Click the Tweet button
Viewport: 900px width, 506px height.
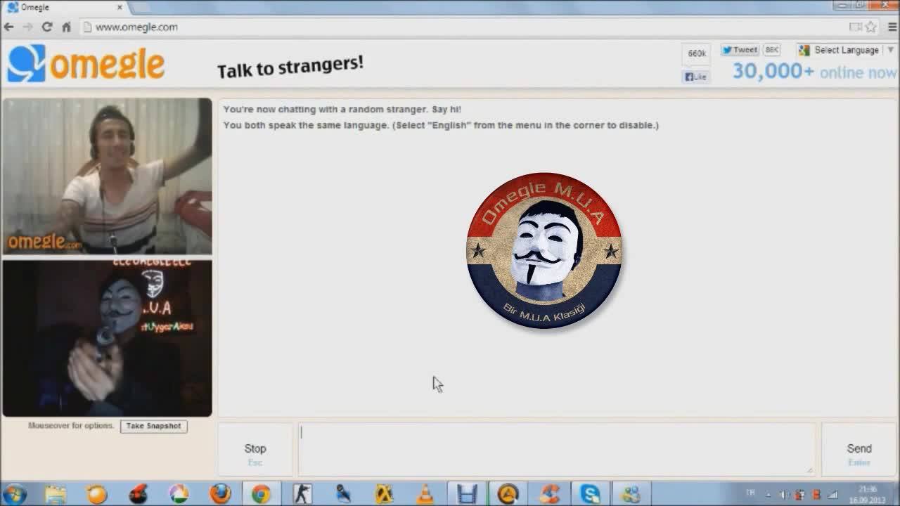(x=740, y=50)
